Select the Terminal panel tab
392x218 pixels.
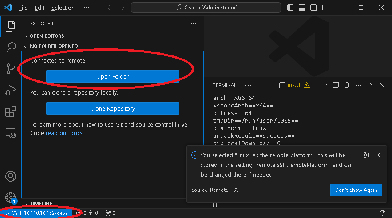(x=224, y=85)
